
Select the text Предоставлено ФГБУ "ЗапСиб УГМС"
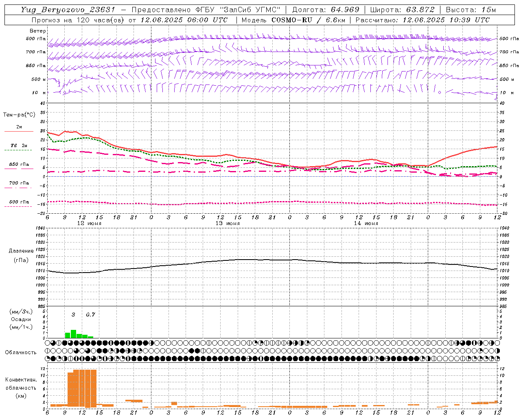(x=206, y=10)
